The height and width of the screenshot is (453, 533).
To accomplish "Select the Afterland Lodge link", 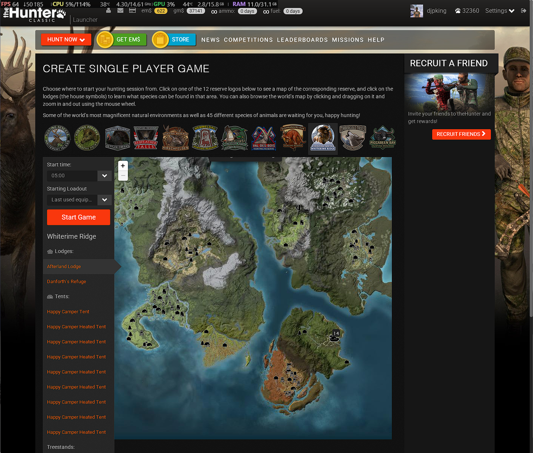I will pos(64,267).
